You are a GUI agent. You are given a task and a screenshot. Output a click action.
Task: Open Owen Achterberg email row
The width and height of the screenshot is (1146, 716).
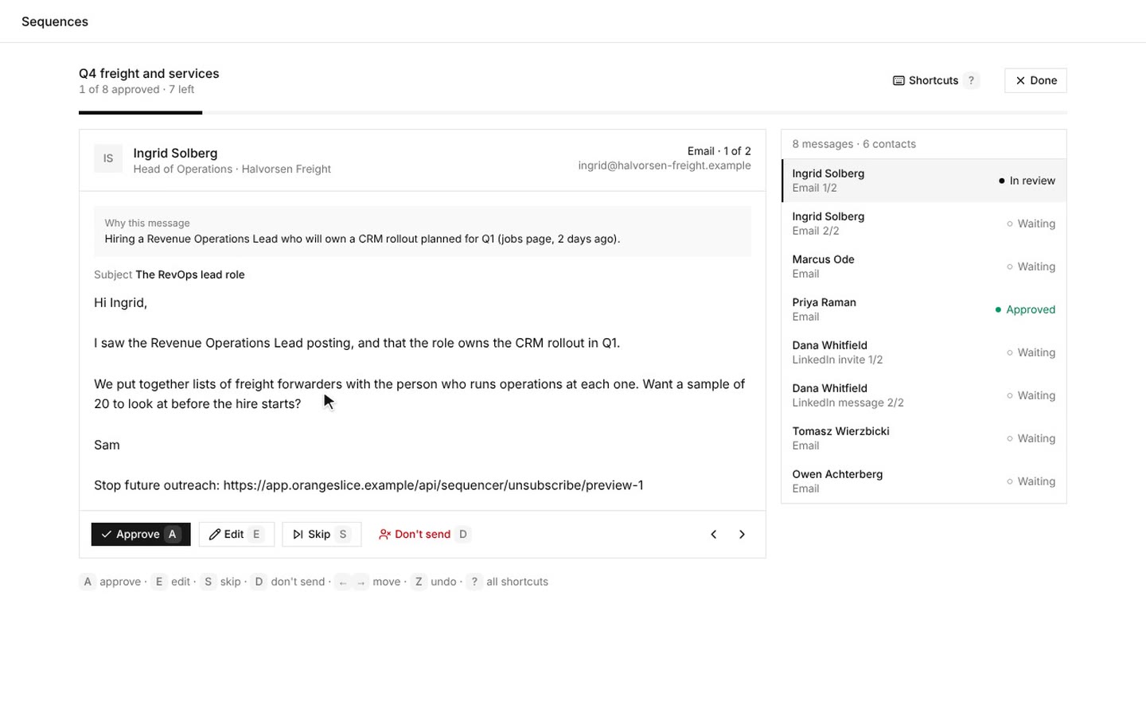click(924, 481)
